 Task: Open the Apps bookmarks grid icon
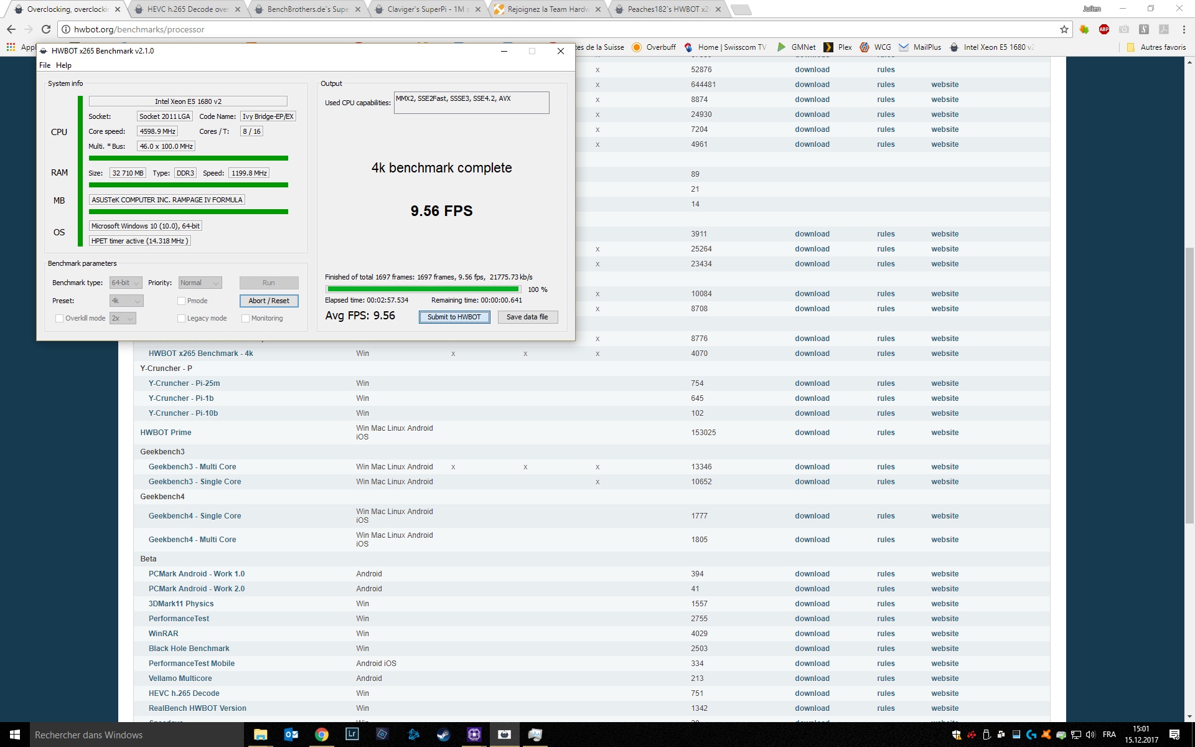click(11, 47)
